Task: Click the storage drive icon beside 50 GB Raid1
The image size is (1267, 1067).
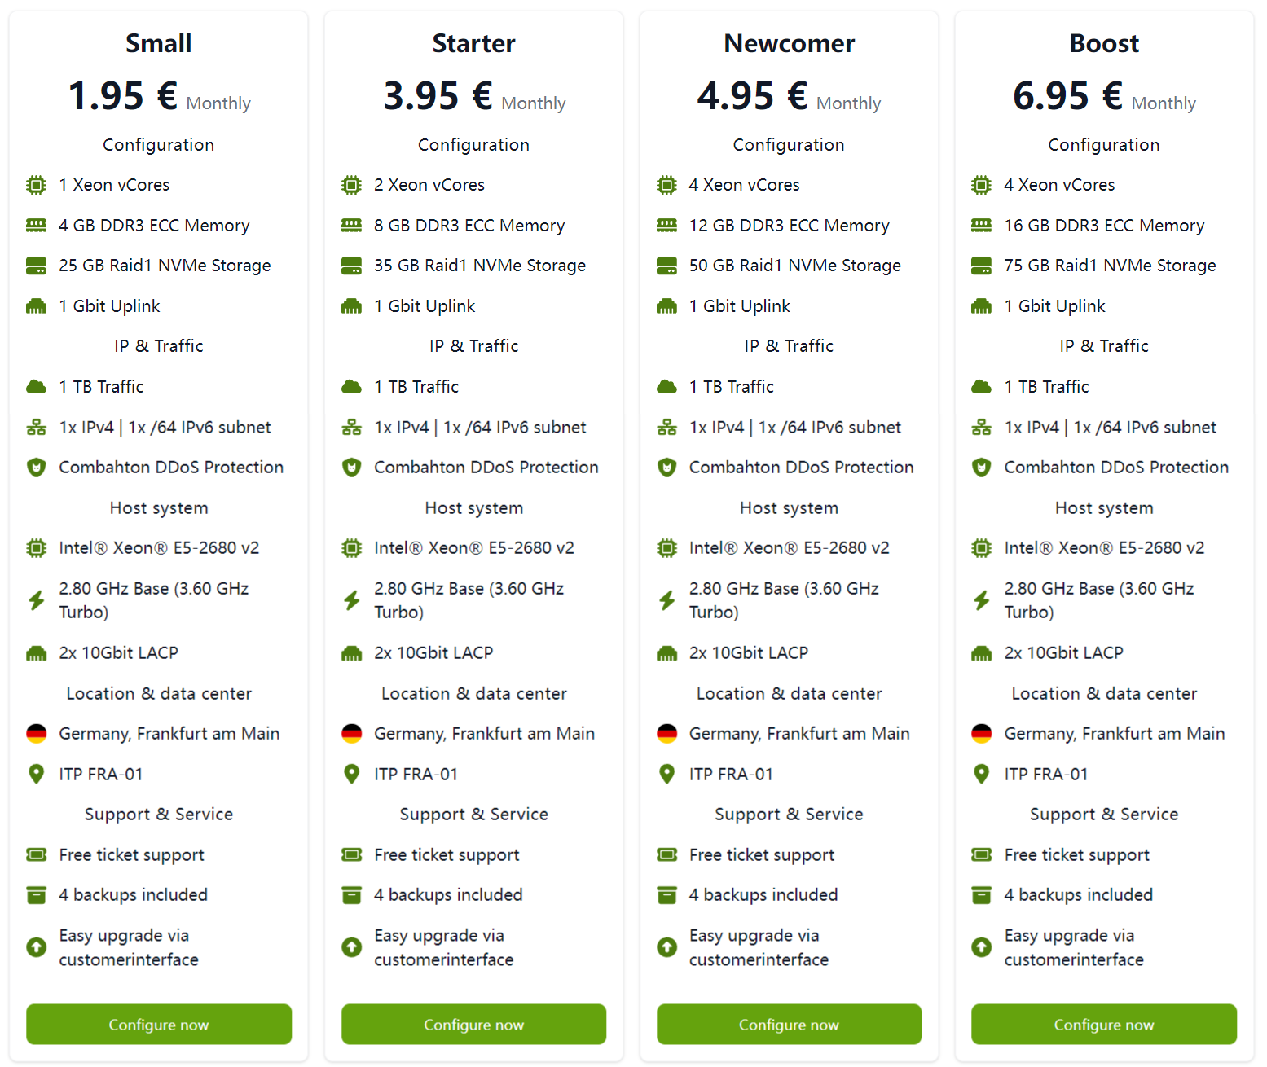Action: [666, 266]
